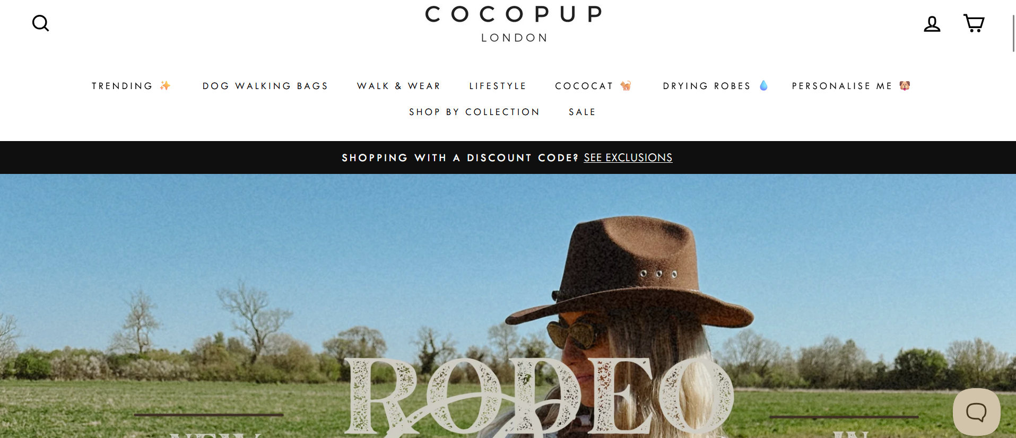Expand the Personalise Me menu
Viewport: 1016px width, 438px height.
tap(842, 86)
